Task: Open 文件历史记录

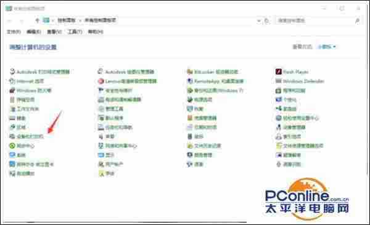Action: 204,146
